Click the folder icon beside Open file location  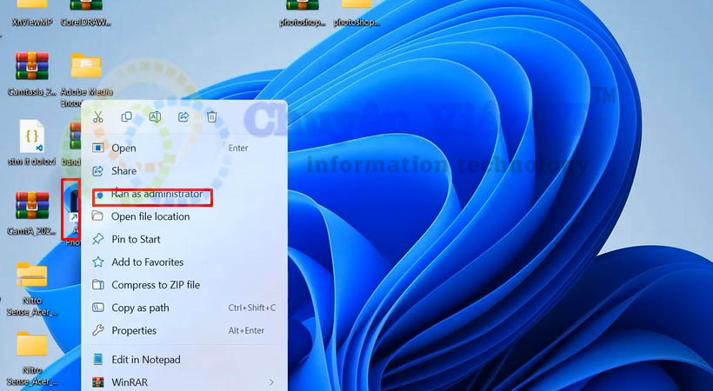[x=97, y=216]
